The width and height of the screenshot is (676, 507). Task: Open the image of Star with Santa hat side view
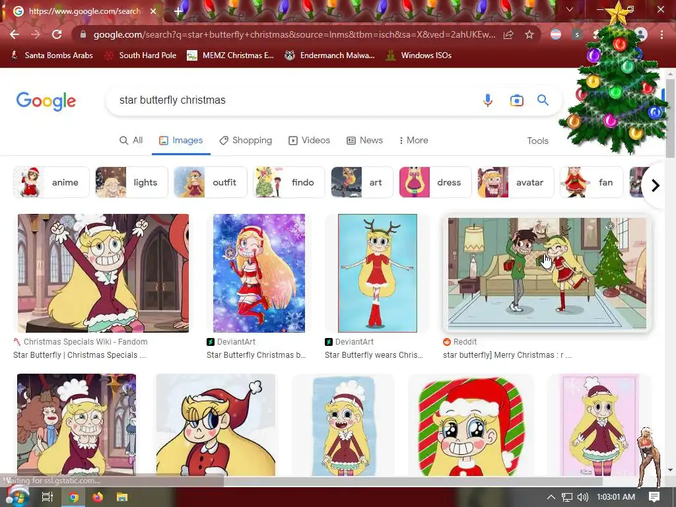pos(216,424)
